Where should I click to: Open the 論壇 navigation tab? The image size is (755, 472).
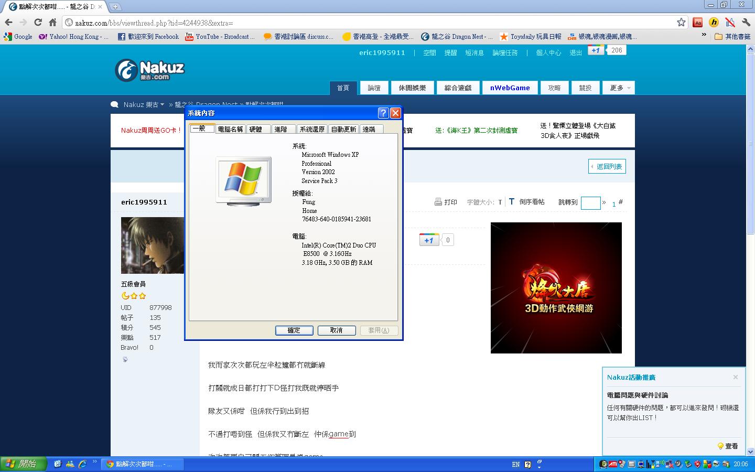374,88
